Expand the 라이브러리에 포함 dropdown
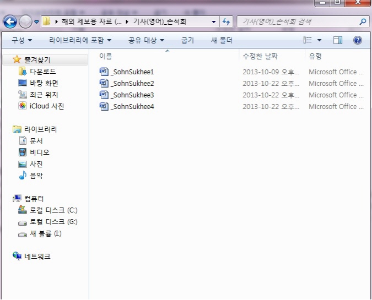372x300 pixels. click(x=80, y=40)
